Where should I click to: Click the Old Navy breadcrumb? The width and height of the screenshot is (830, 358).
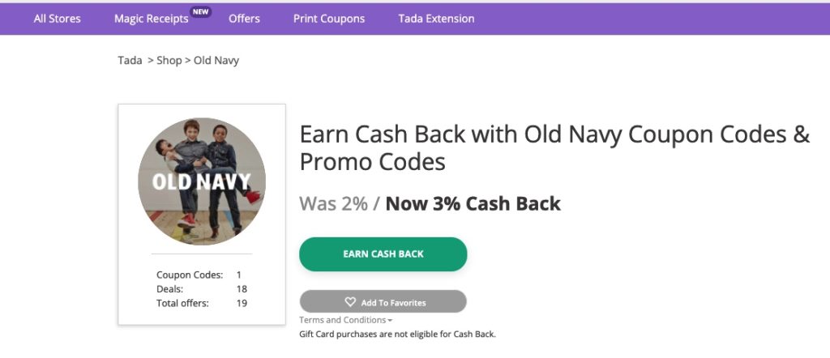pyautogui.click(x=216, y=61)
